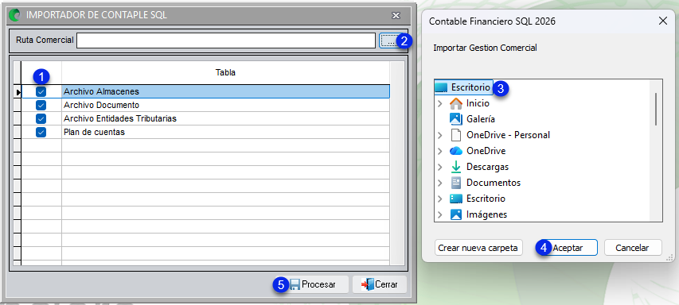Click Cancelar in the folder dialog

pos(633,248)
